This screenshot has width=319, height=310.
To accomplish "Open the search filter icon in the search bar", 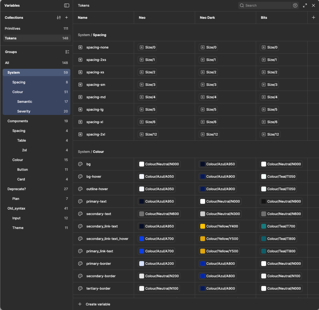I will coord(295,5).
